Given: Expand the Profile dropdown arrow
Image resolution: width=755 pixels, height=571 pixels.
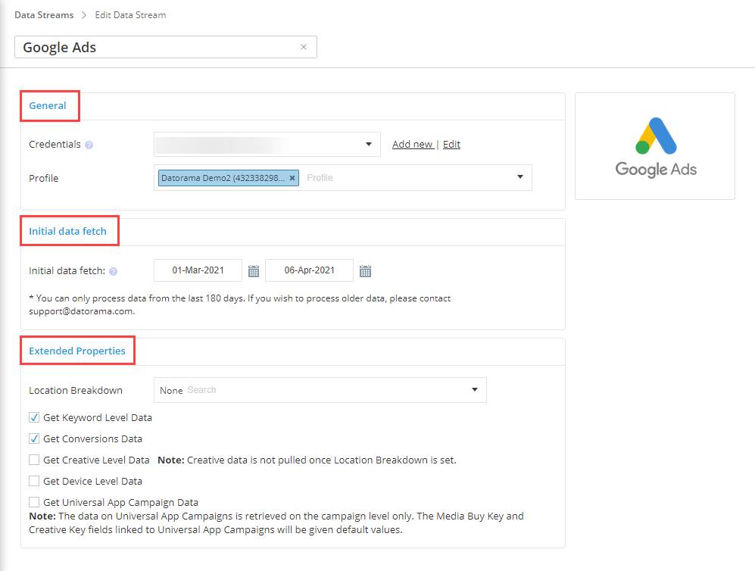Looking at the screenshot, I should 520,177.
